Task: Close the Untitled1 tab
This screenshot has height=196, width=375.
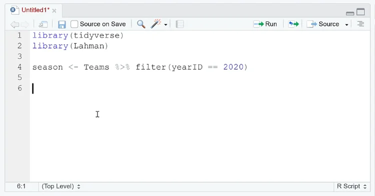Action: pos(54,11)
